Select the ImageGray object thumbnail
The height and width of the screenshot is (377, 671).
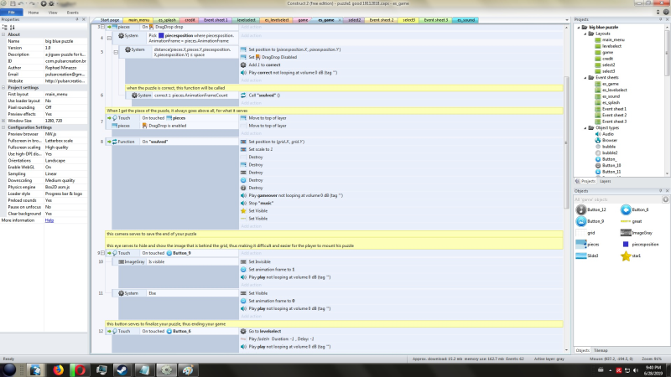(626, 233)
